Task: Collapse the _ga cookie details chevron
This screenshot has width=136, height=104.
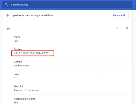Action: 117,28
